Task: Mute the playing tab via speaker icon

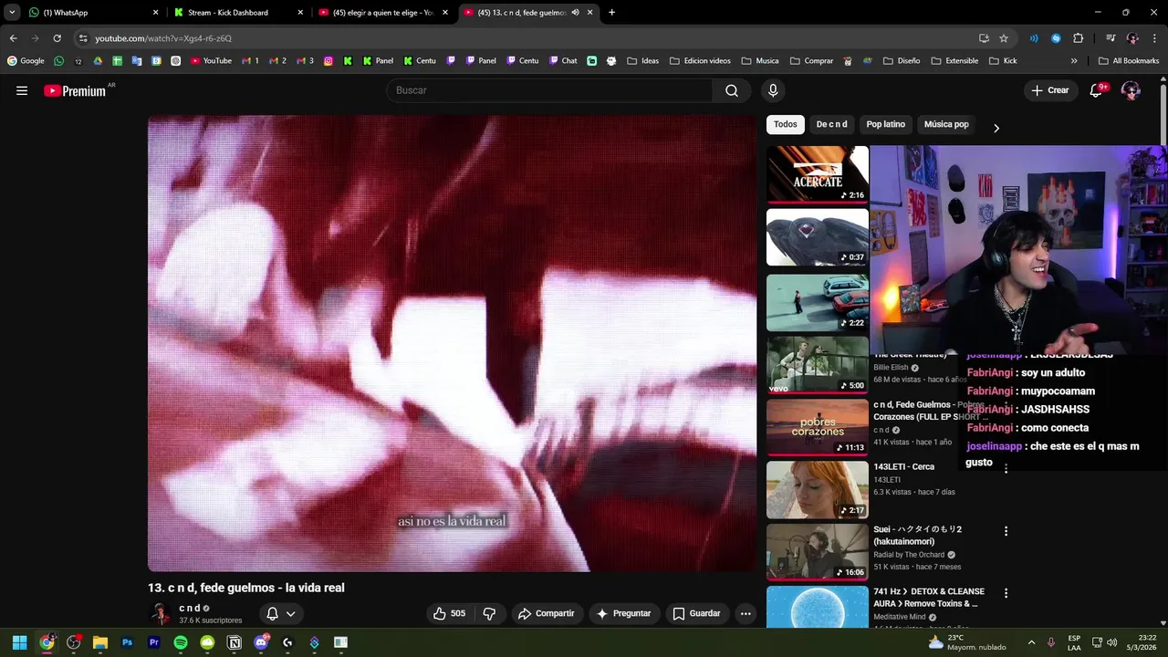Action: click(x=576, y=13)
